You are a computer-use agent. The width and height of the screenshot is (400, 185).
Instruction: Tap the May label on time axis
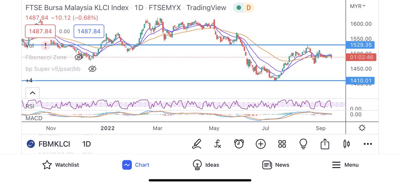click(x=214, y=128)
